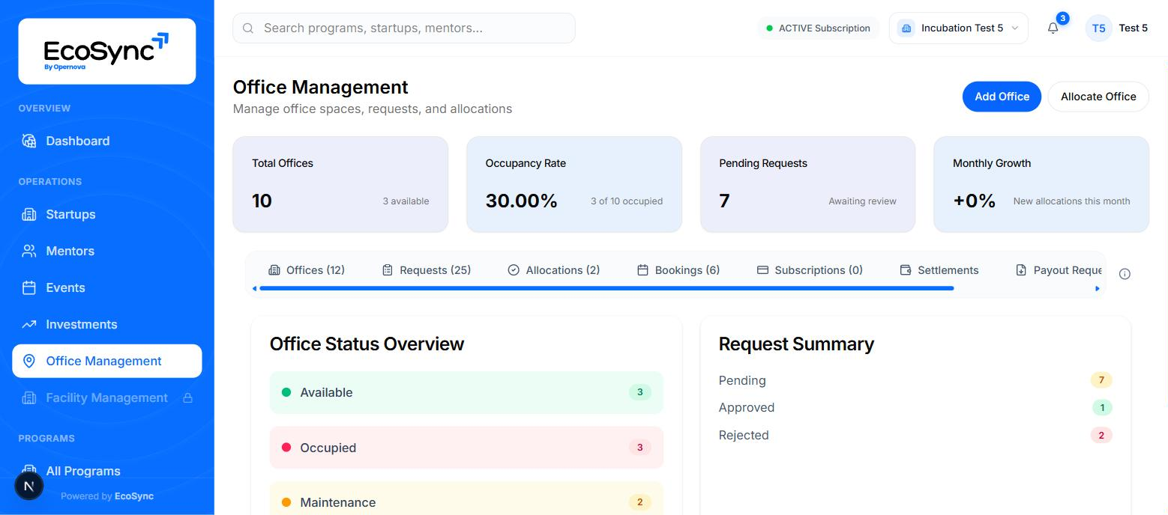Image resolution: width=1168 pixels, height=515 pixels.
Task: Click the Events calendar icon
Action: click(29, 287)
